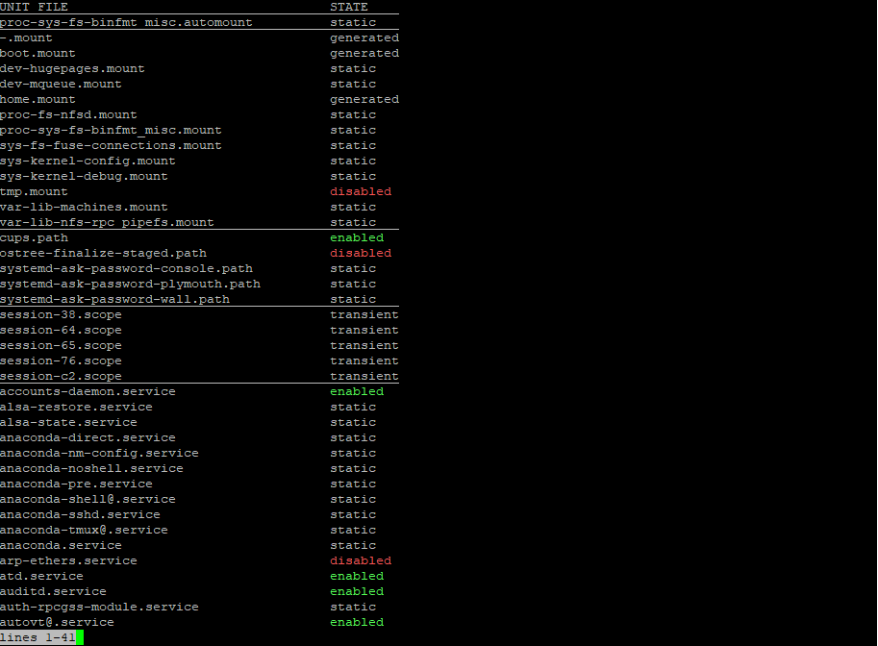Select alsa-state.service unit name
The image size is (878, 646).
pos(68,423)
